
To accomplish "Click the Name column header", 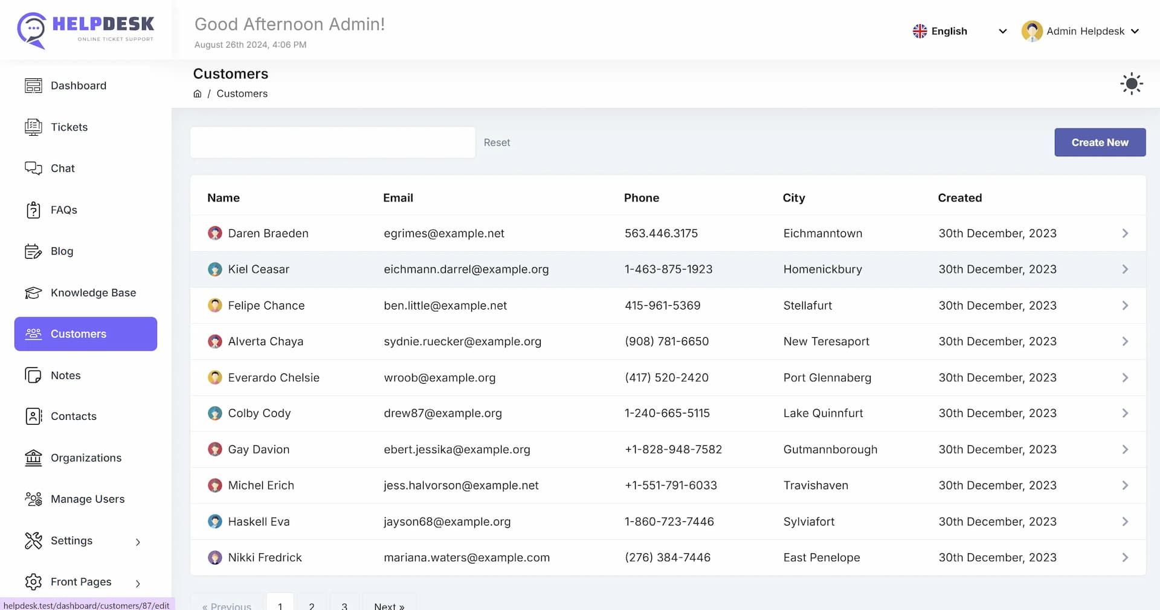I will point(224,198).
